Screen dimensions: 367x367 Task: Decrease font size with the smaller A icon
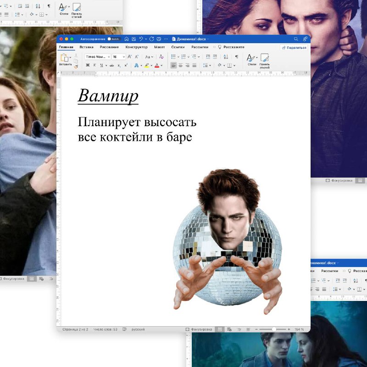(x=137, y=56)
